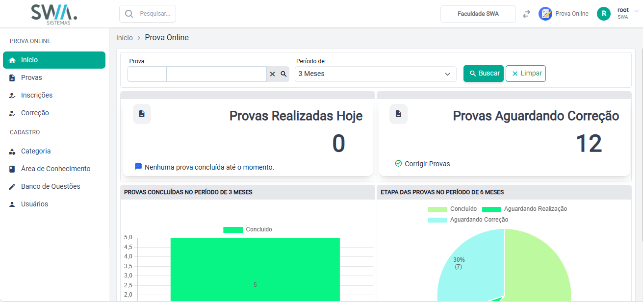The image size is (643, 302).
Task: Click the number 12 in the Aguardando Correção card
Action: [x=589, y=144]
